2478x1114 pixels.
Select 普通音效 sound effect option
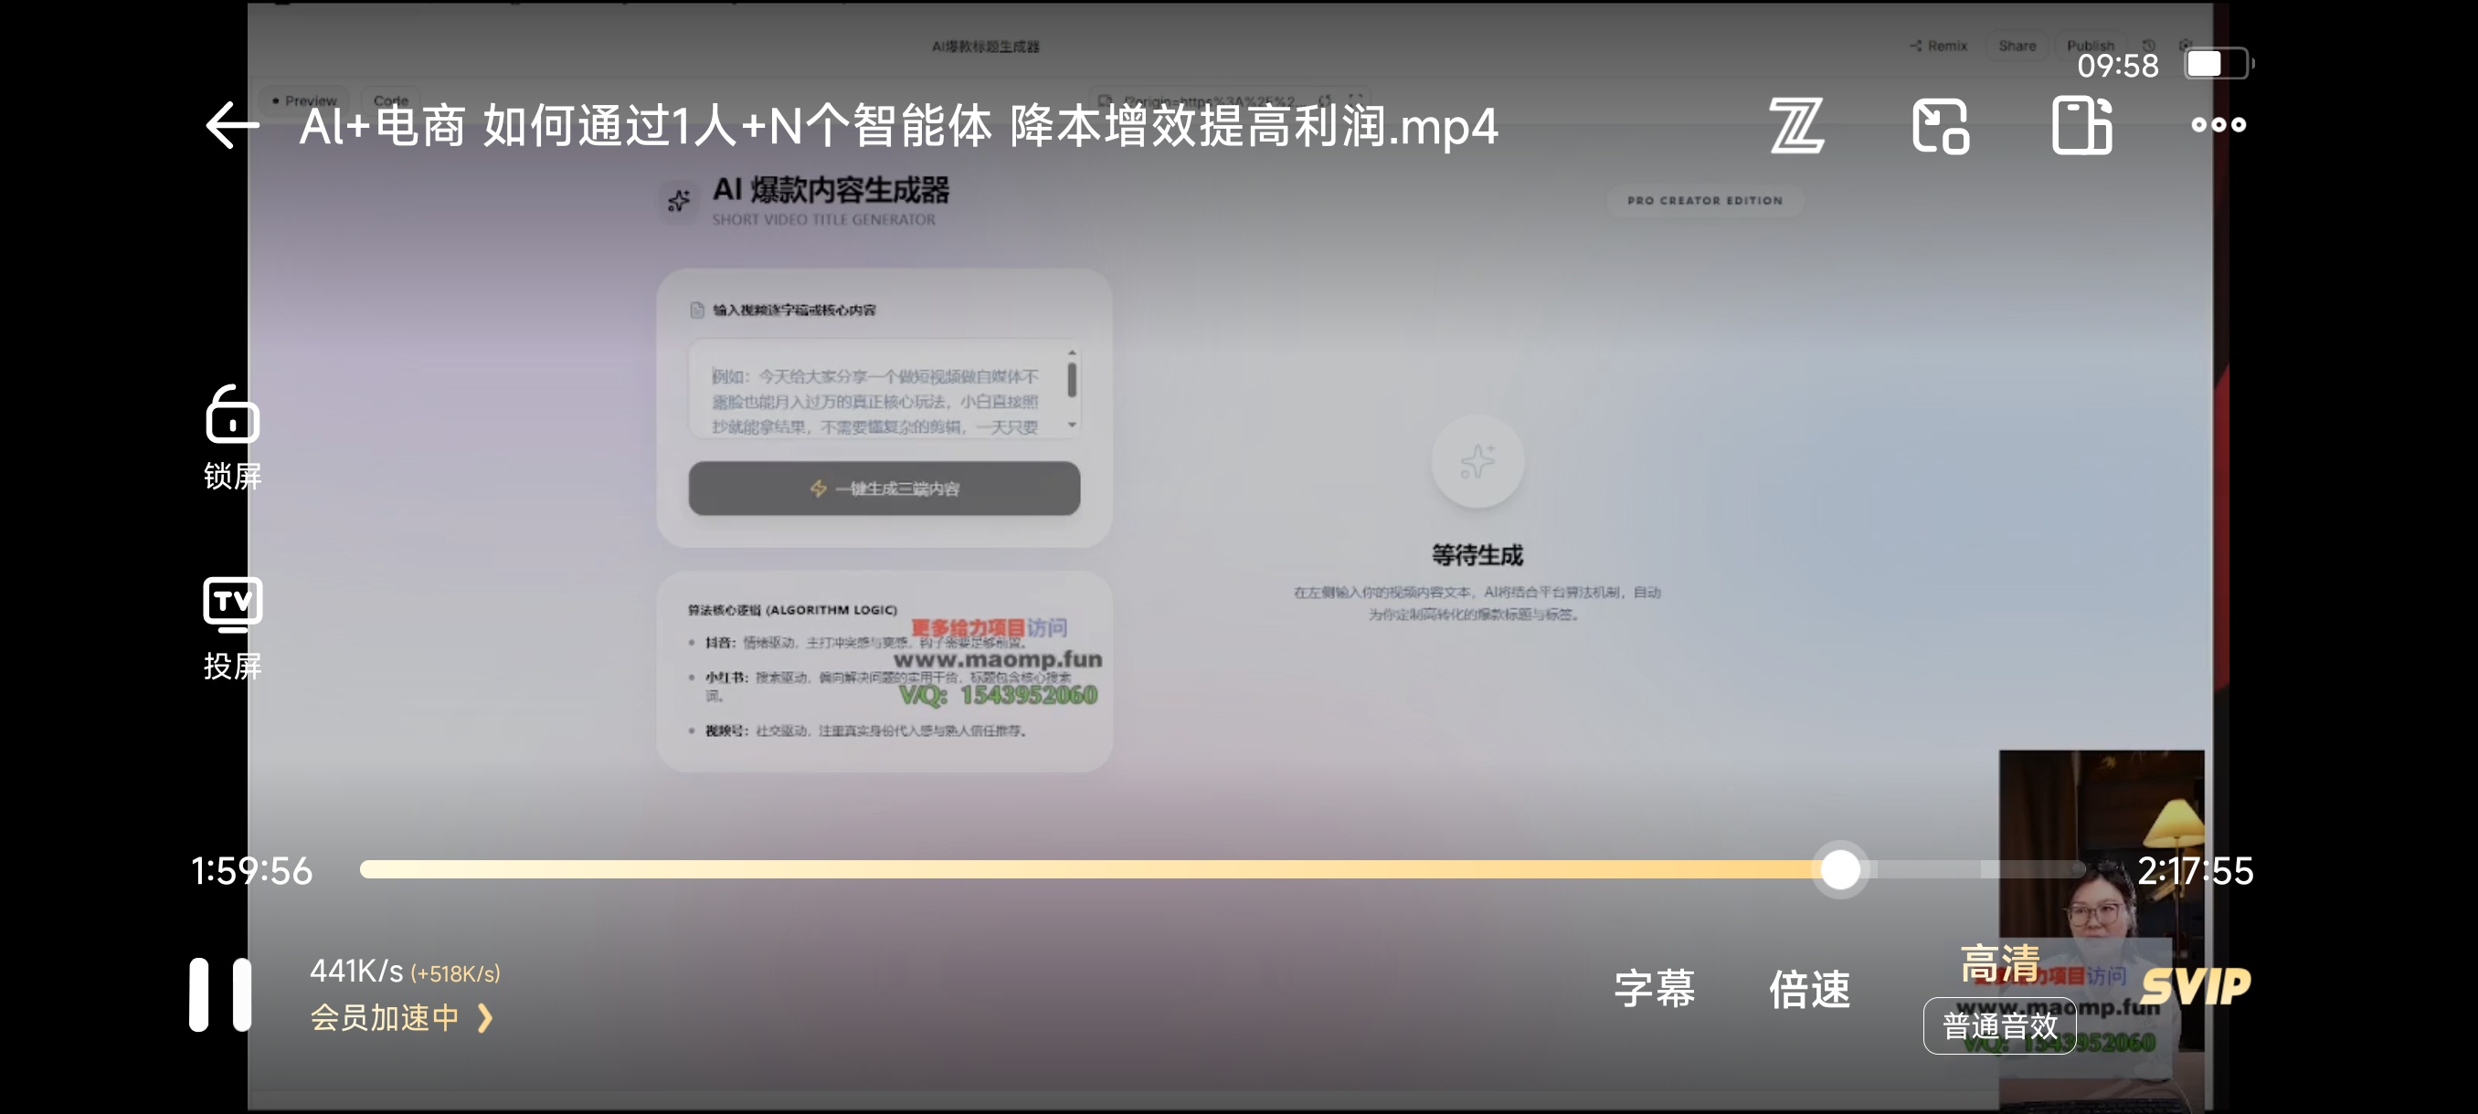point(2000,1025)
